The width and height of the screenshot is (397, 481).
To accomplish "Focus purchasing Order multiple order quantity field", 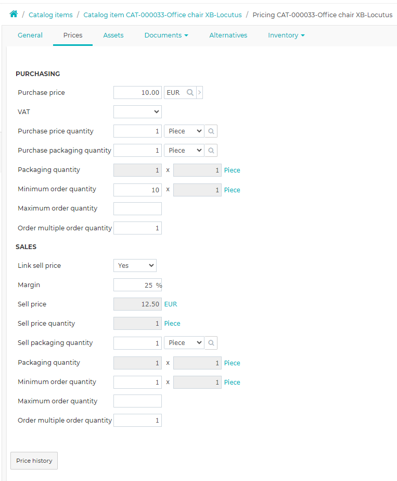I will (x=137, y=228).
